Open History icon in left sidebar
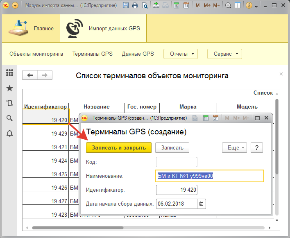Viewport: 290px width, 238px height. coord(9,103)
